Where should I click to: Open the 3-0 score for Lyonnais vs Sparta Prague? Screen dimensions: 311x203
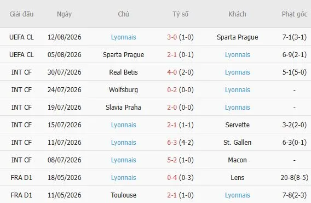(172, 37)
